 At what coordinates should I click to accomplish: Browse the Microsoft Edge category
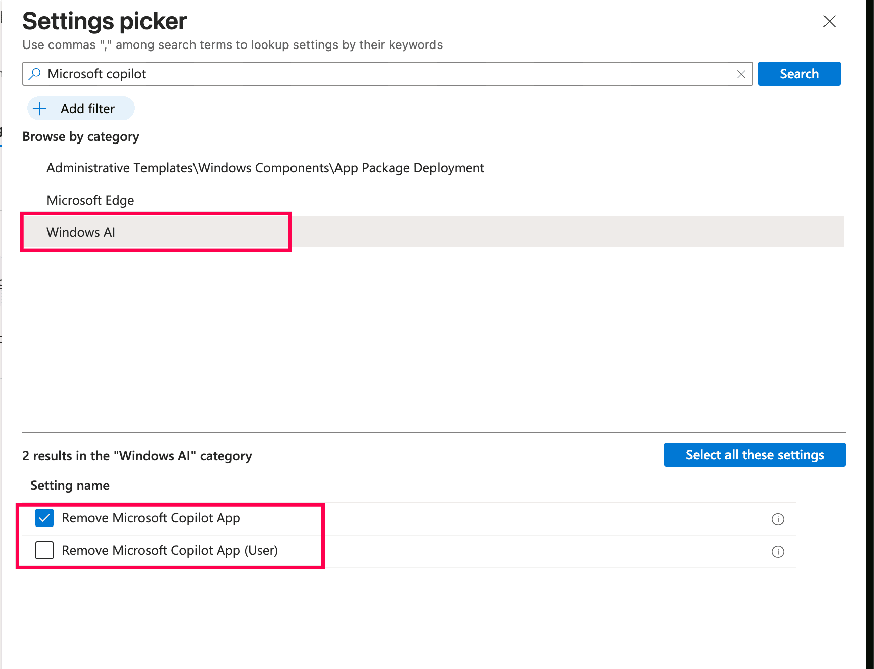[90, 200]
